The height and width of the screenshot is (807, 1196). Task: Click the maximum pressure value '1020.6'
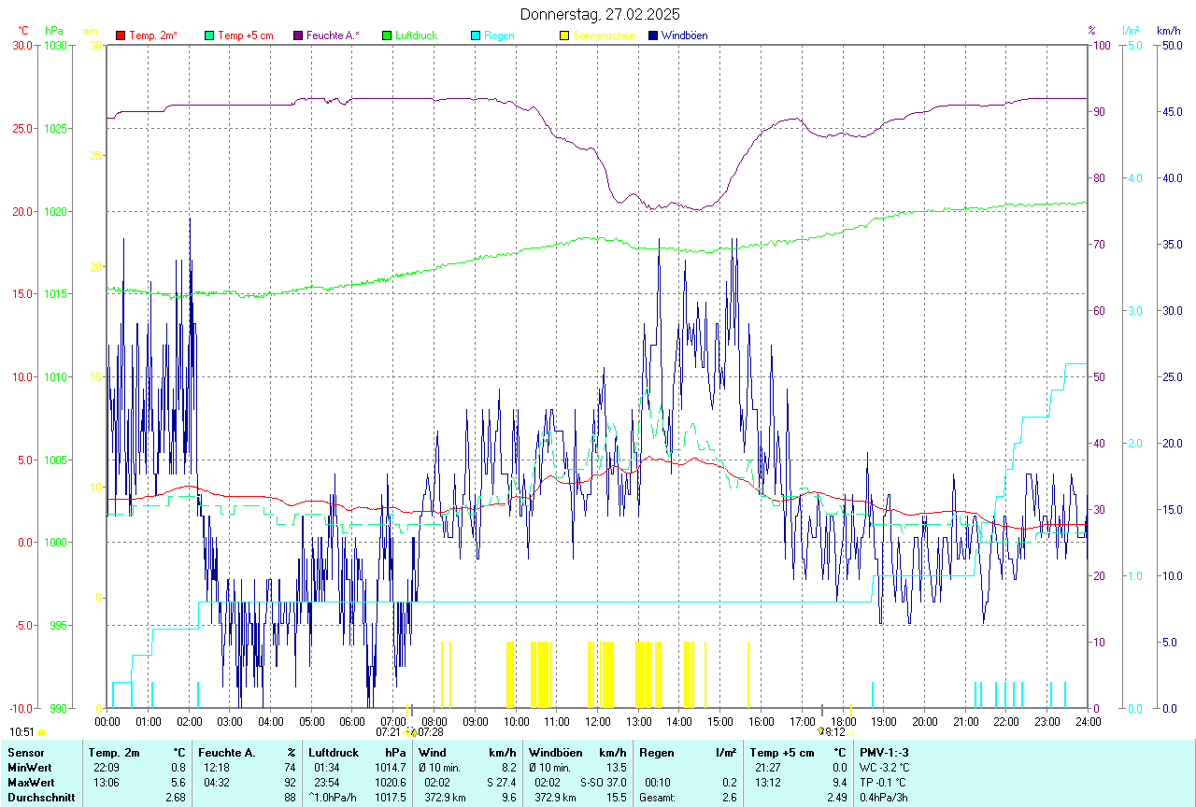(x=390, y=782)
